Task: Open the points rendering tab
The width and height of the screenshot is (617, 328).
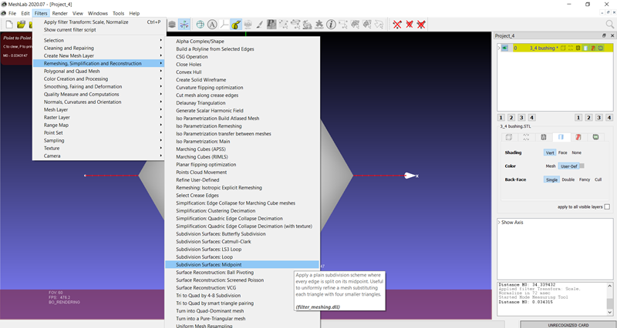Action: coord(526,137)
